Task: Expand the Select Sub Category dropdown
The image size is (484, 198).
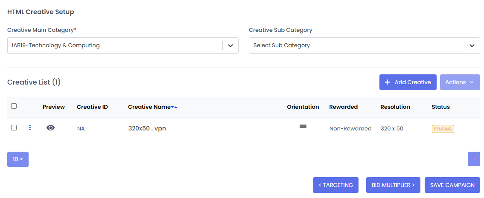Action: (x=356, y=45)
